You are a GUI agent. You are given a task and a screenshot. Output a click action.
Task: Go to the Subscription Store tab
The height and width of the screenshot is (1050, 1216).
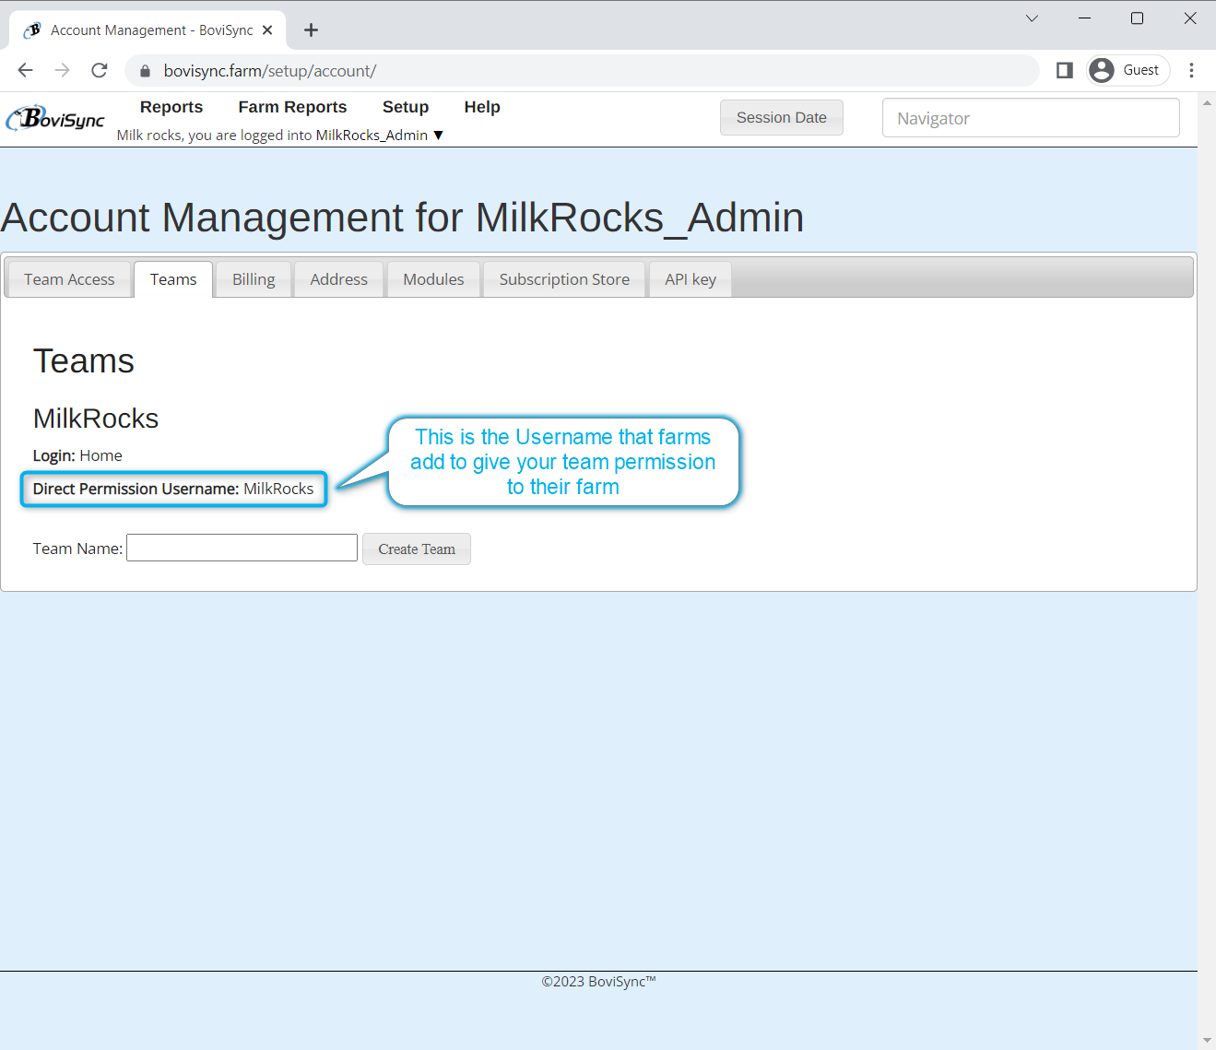(564, 279)
